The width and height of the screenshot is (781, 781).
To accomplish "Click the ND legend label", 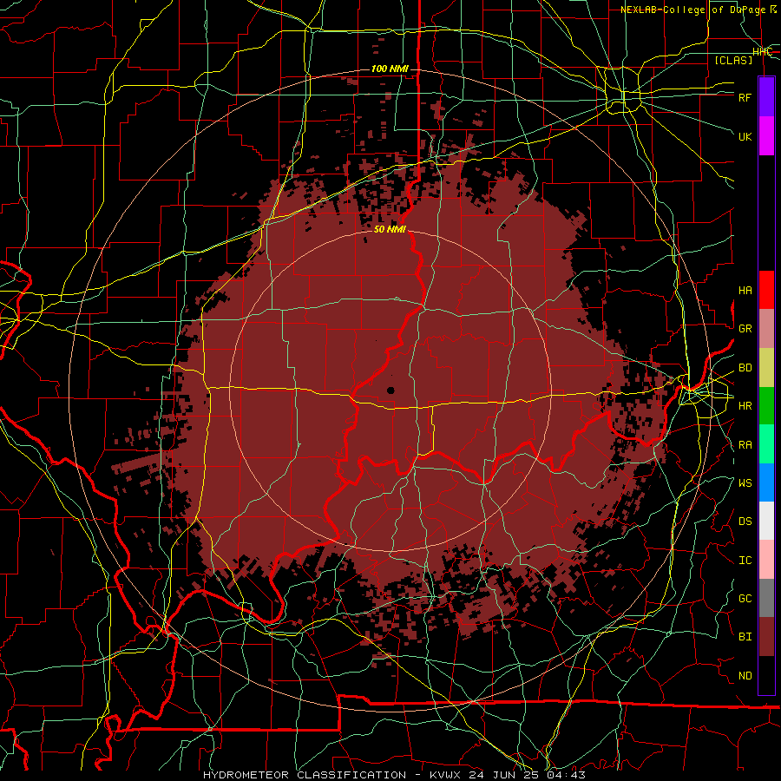I will pos(745,676).
